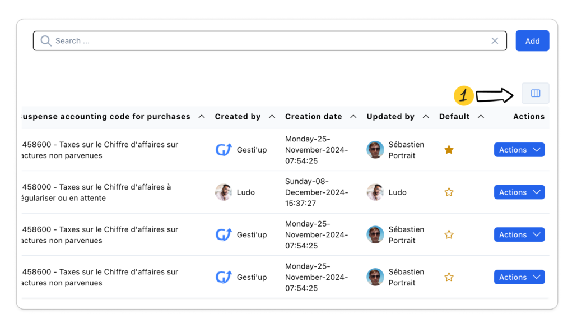Click the Gesti'up logo in last row

pyautogui.click(x=224, y=277)
